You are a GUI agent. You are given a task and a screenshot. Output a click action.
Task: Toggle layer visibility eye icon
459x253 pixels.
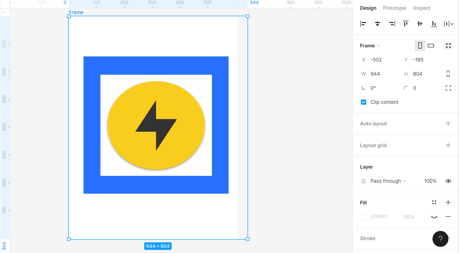coord(448,181)
